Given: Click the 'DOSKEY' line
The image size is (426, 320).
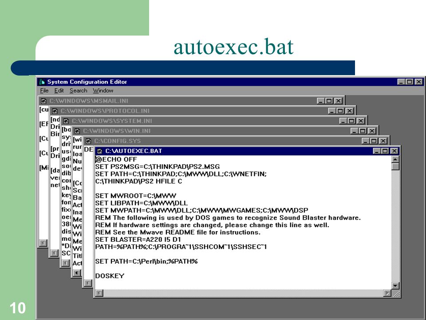Looking at the screenshot, I should coord(110,276).
